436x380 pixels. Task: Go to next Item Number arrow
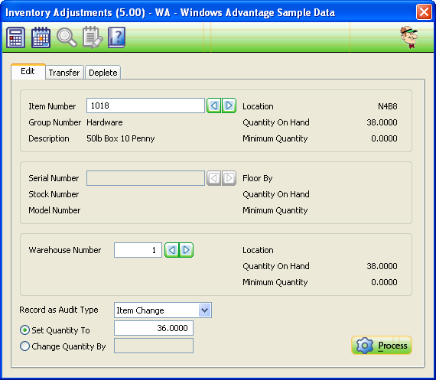[229, 106]
